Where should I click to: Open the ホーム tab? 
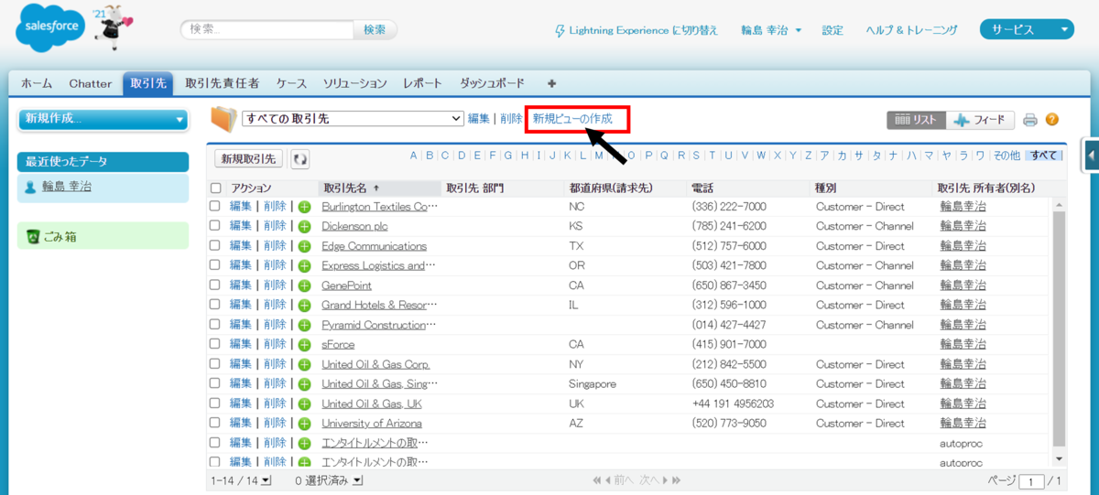click(37, 83)
